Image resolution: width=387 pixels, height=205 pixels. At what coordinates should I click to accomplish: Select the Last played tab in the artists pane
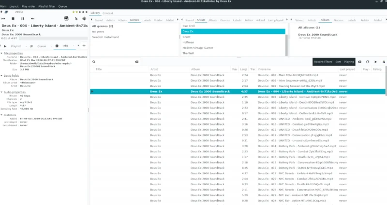pos(275,20)
